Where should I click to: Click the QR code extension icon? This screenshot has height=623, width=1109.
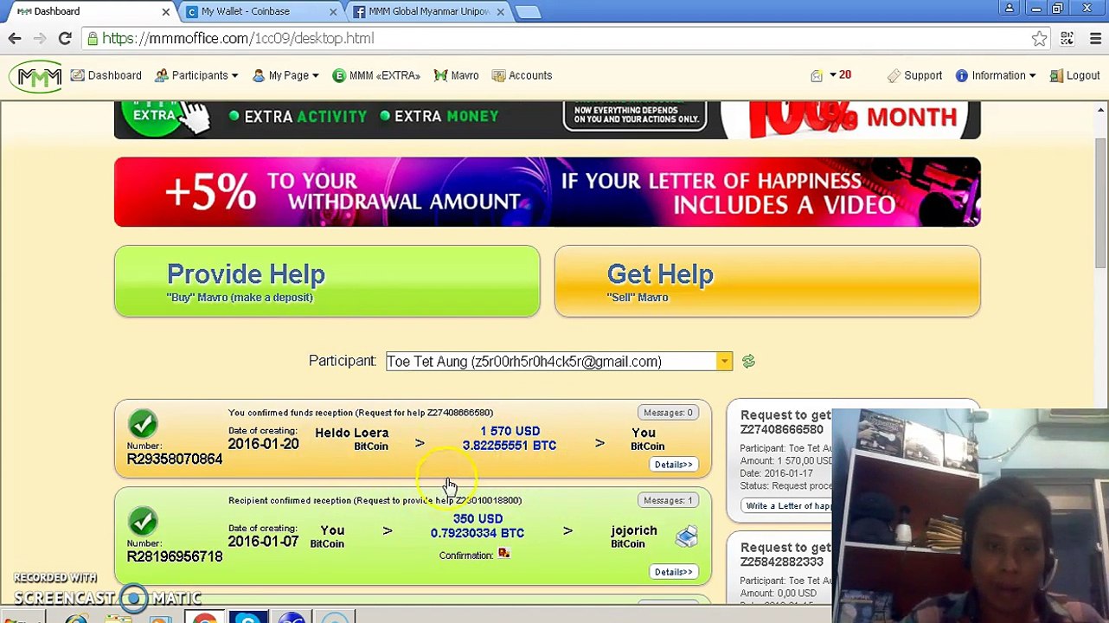pyautogui.click(x=1067, y=38)
